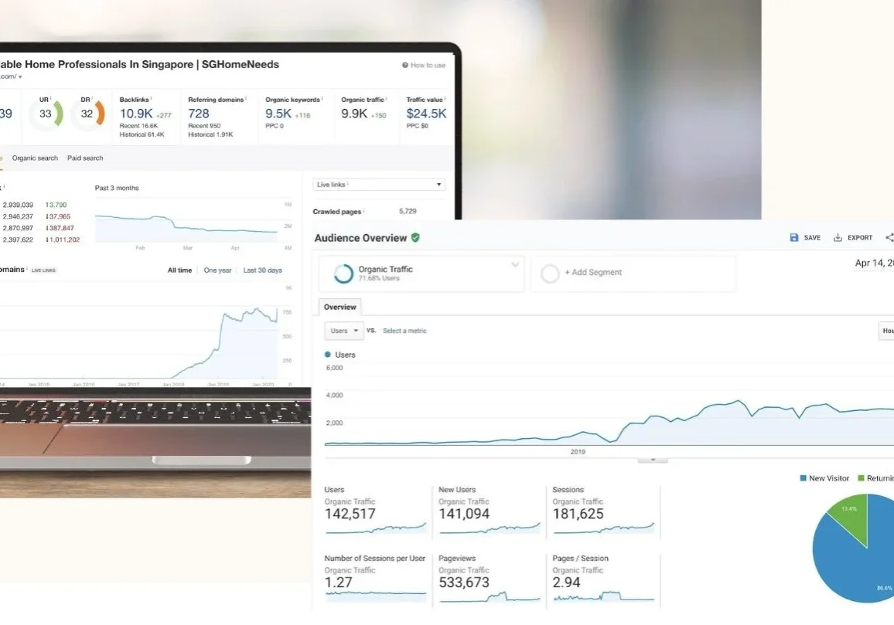
Task: Click the green verified shield icon
Action: tap(415, 238)
